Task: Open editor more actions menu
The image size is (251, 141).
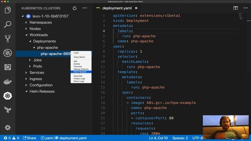Action: coord(246,8)
